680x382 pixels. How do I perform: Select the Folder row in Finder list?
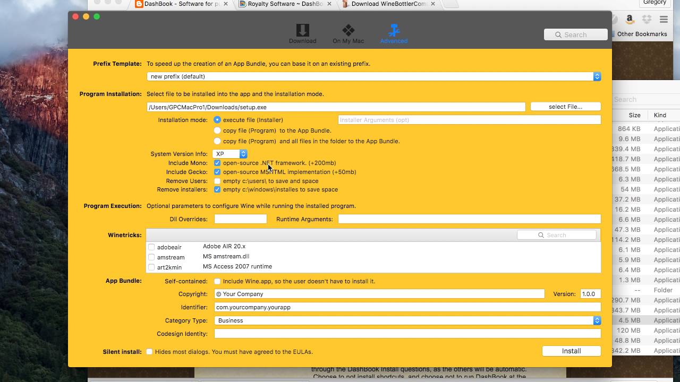646,290
